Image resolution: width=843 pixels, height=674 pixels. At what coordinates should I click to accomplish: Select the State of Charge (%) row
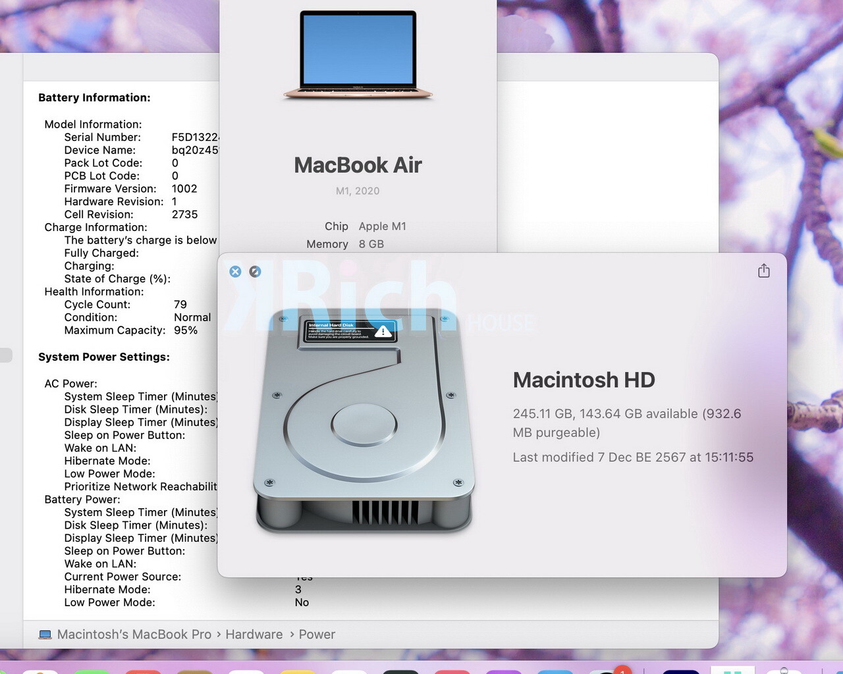(x=117, y=278)
